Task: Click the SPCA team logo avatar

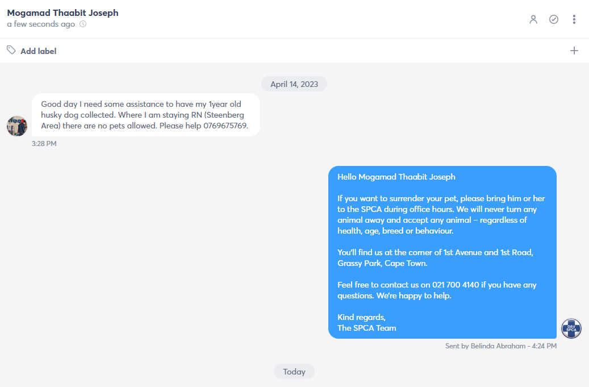Action: tap(571, 328)
